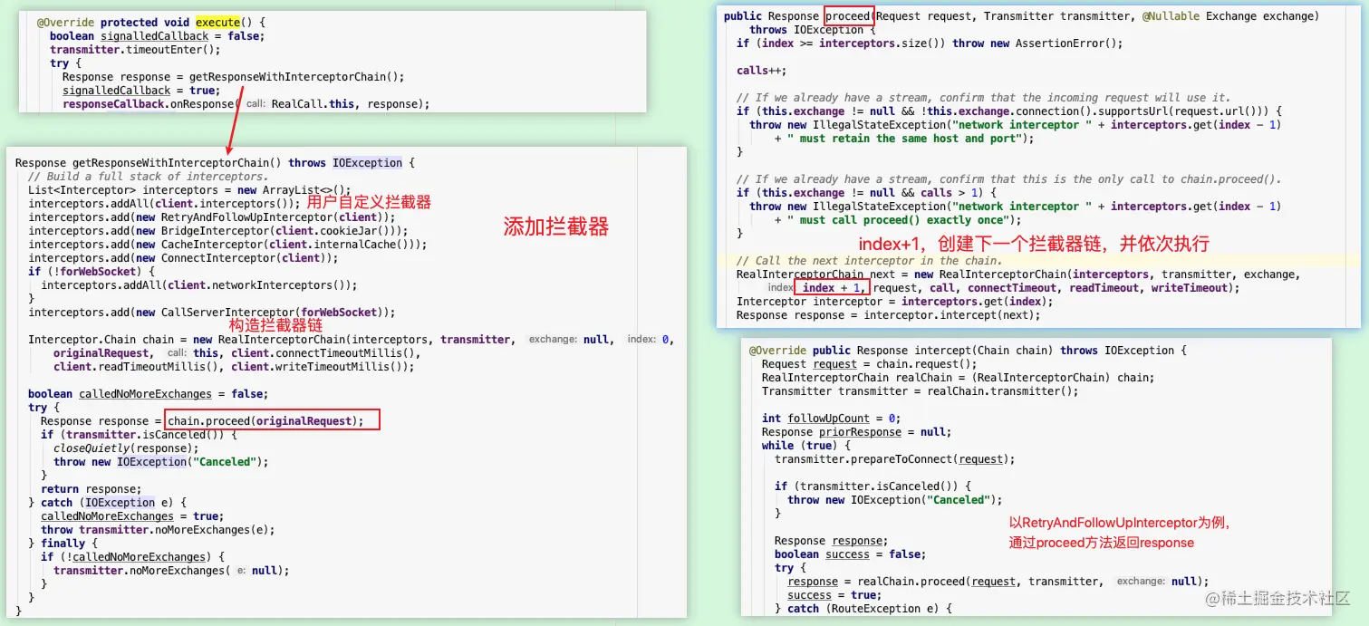Click the "Interceptor.Chain chain = new RealInterceptorChain" line
This screenshot has width=1369, height=626.
[x=352, y=339]
